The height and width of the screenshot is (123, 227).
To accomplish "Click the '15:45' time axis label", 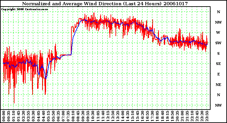I will tap(138, 116).
